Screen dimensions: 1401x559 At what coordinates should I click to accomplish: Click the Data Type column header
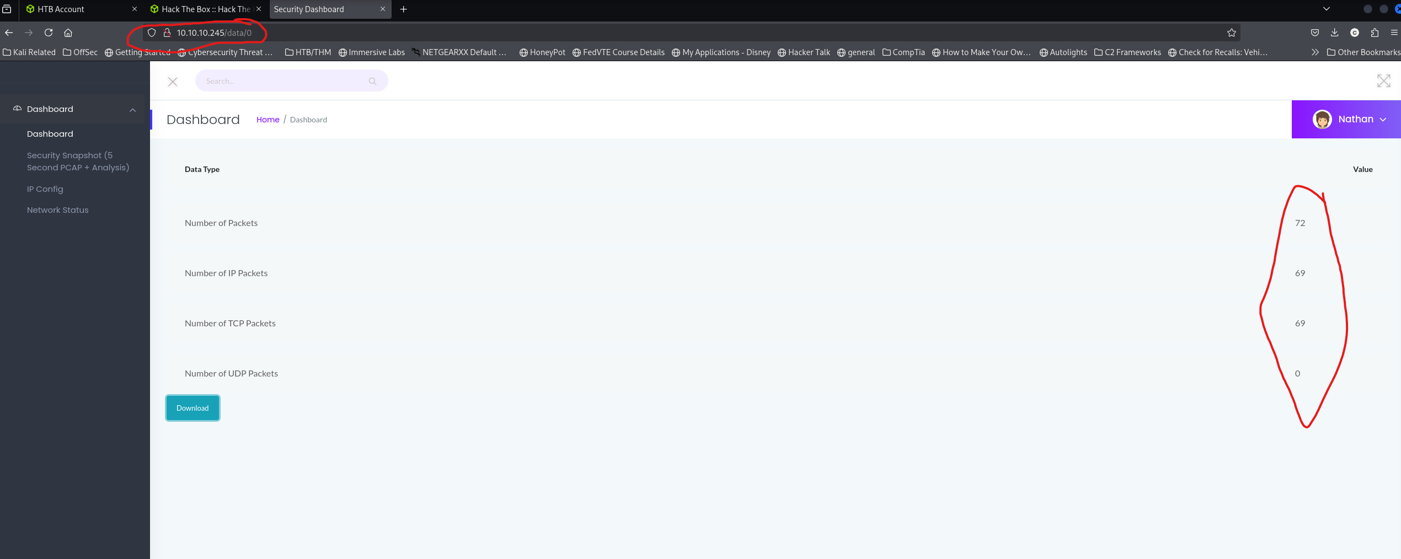tap(202, 169)
